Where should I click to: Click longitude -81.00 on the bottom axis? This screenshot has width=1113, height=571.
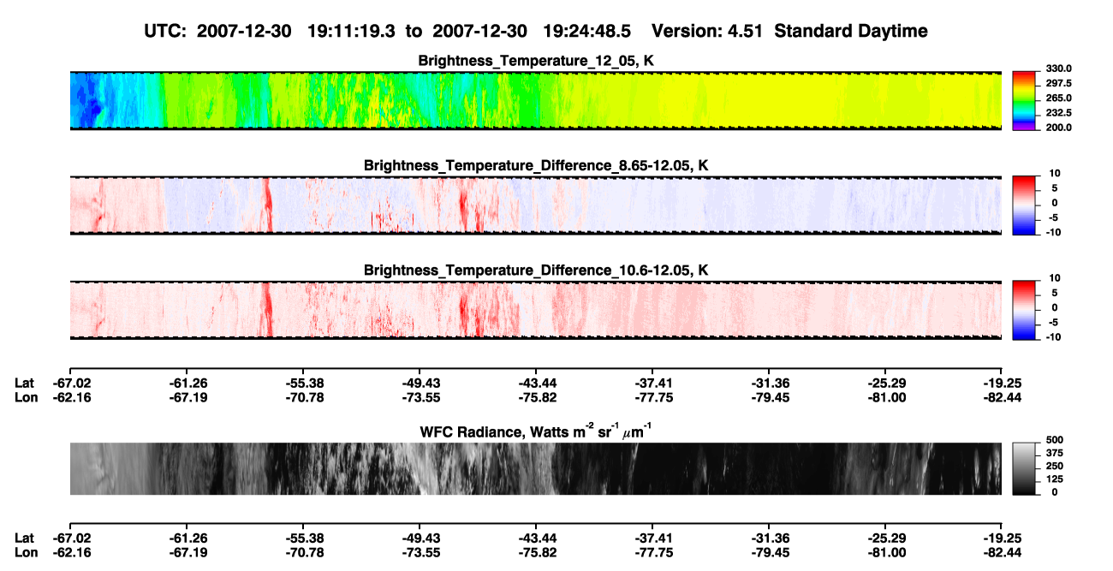click(x=885, y=552)
